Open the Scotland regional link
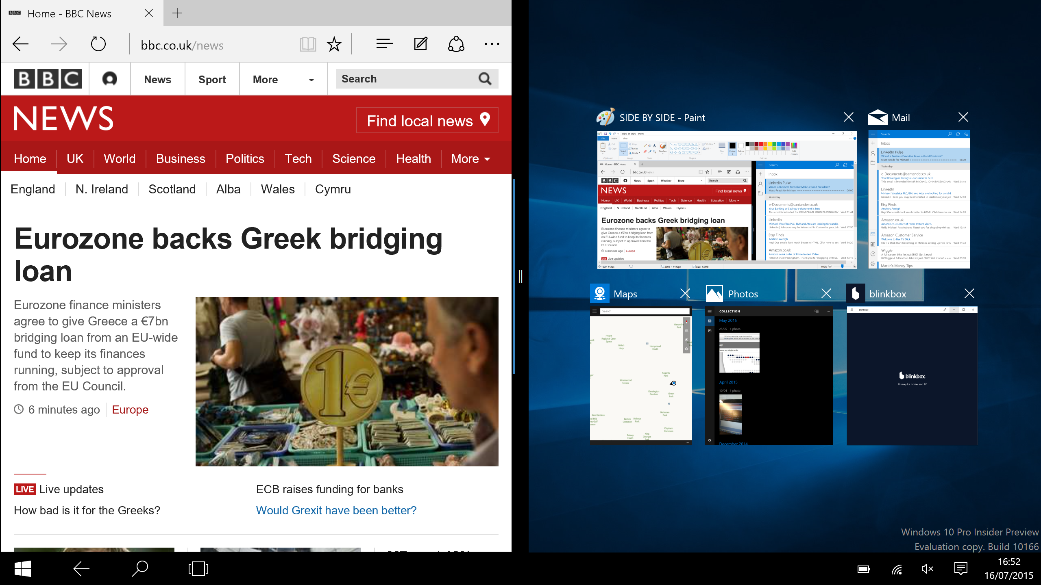Viewport: 1041px width, 585px height. coord(172,189)
